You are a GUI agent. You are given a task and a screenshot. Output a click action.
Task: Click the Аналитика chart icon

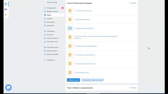point(45,26)
